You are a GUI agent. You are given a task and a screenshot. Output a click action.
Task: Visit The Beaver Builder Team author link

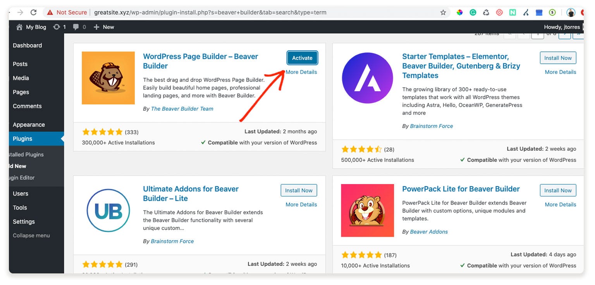click(x=182, y=109)
